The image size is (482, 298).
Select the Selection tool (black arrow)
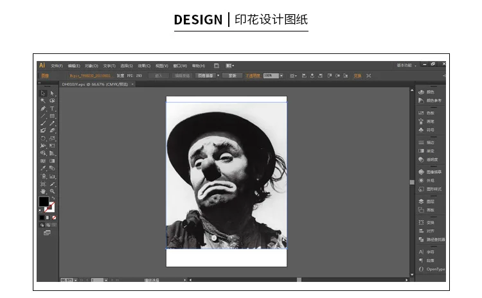pos(43,93)
